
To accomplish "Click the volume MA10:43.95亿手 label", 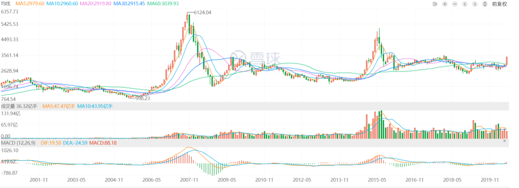I will pyautogui.click(x=95, y=106).
